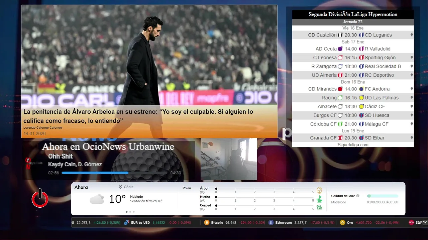
Task: Click the Bitcoin price 96.648
Action: point(231,223)
